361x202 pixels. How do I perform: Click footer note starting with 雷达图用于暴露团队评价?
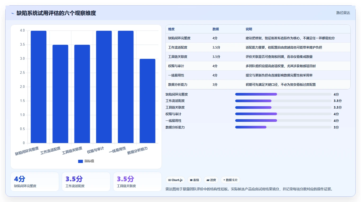tap(249, 189)
